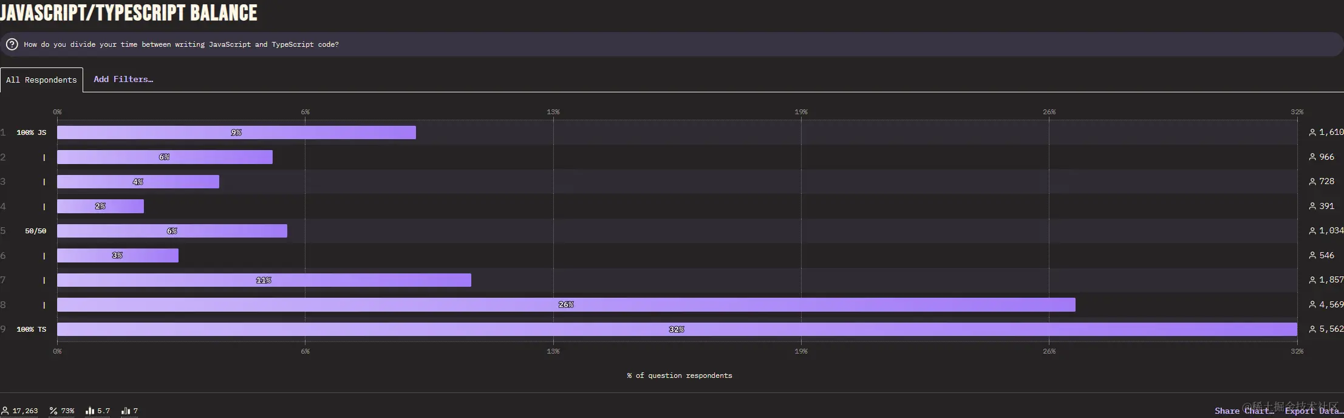Select the All Respondents tab
The image size is (1344, 418).
tap(41, 80)
